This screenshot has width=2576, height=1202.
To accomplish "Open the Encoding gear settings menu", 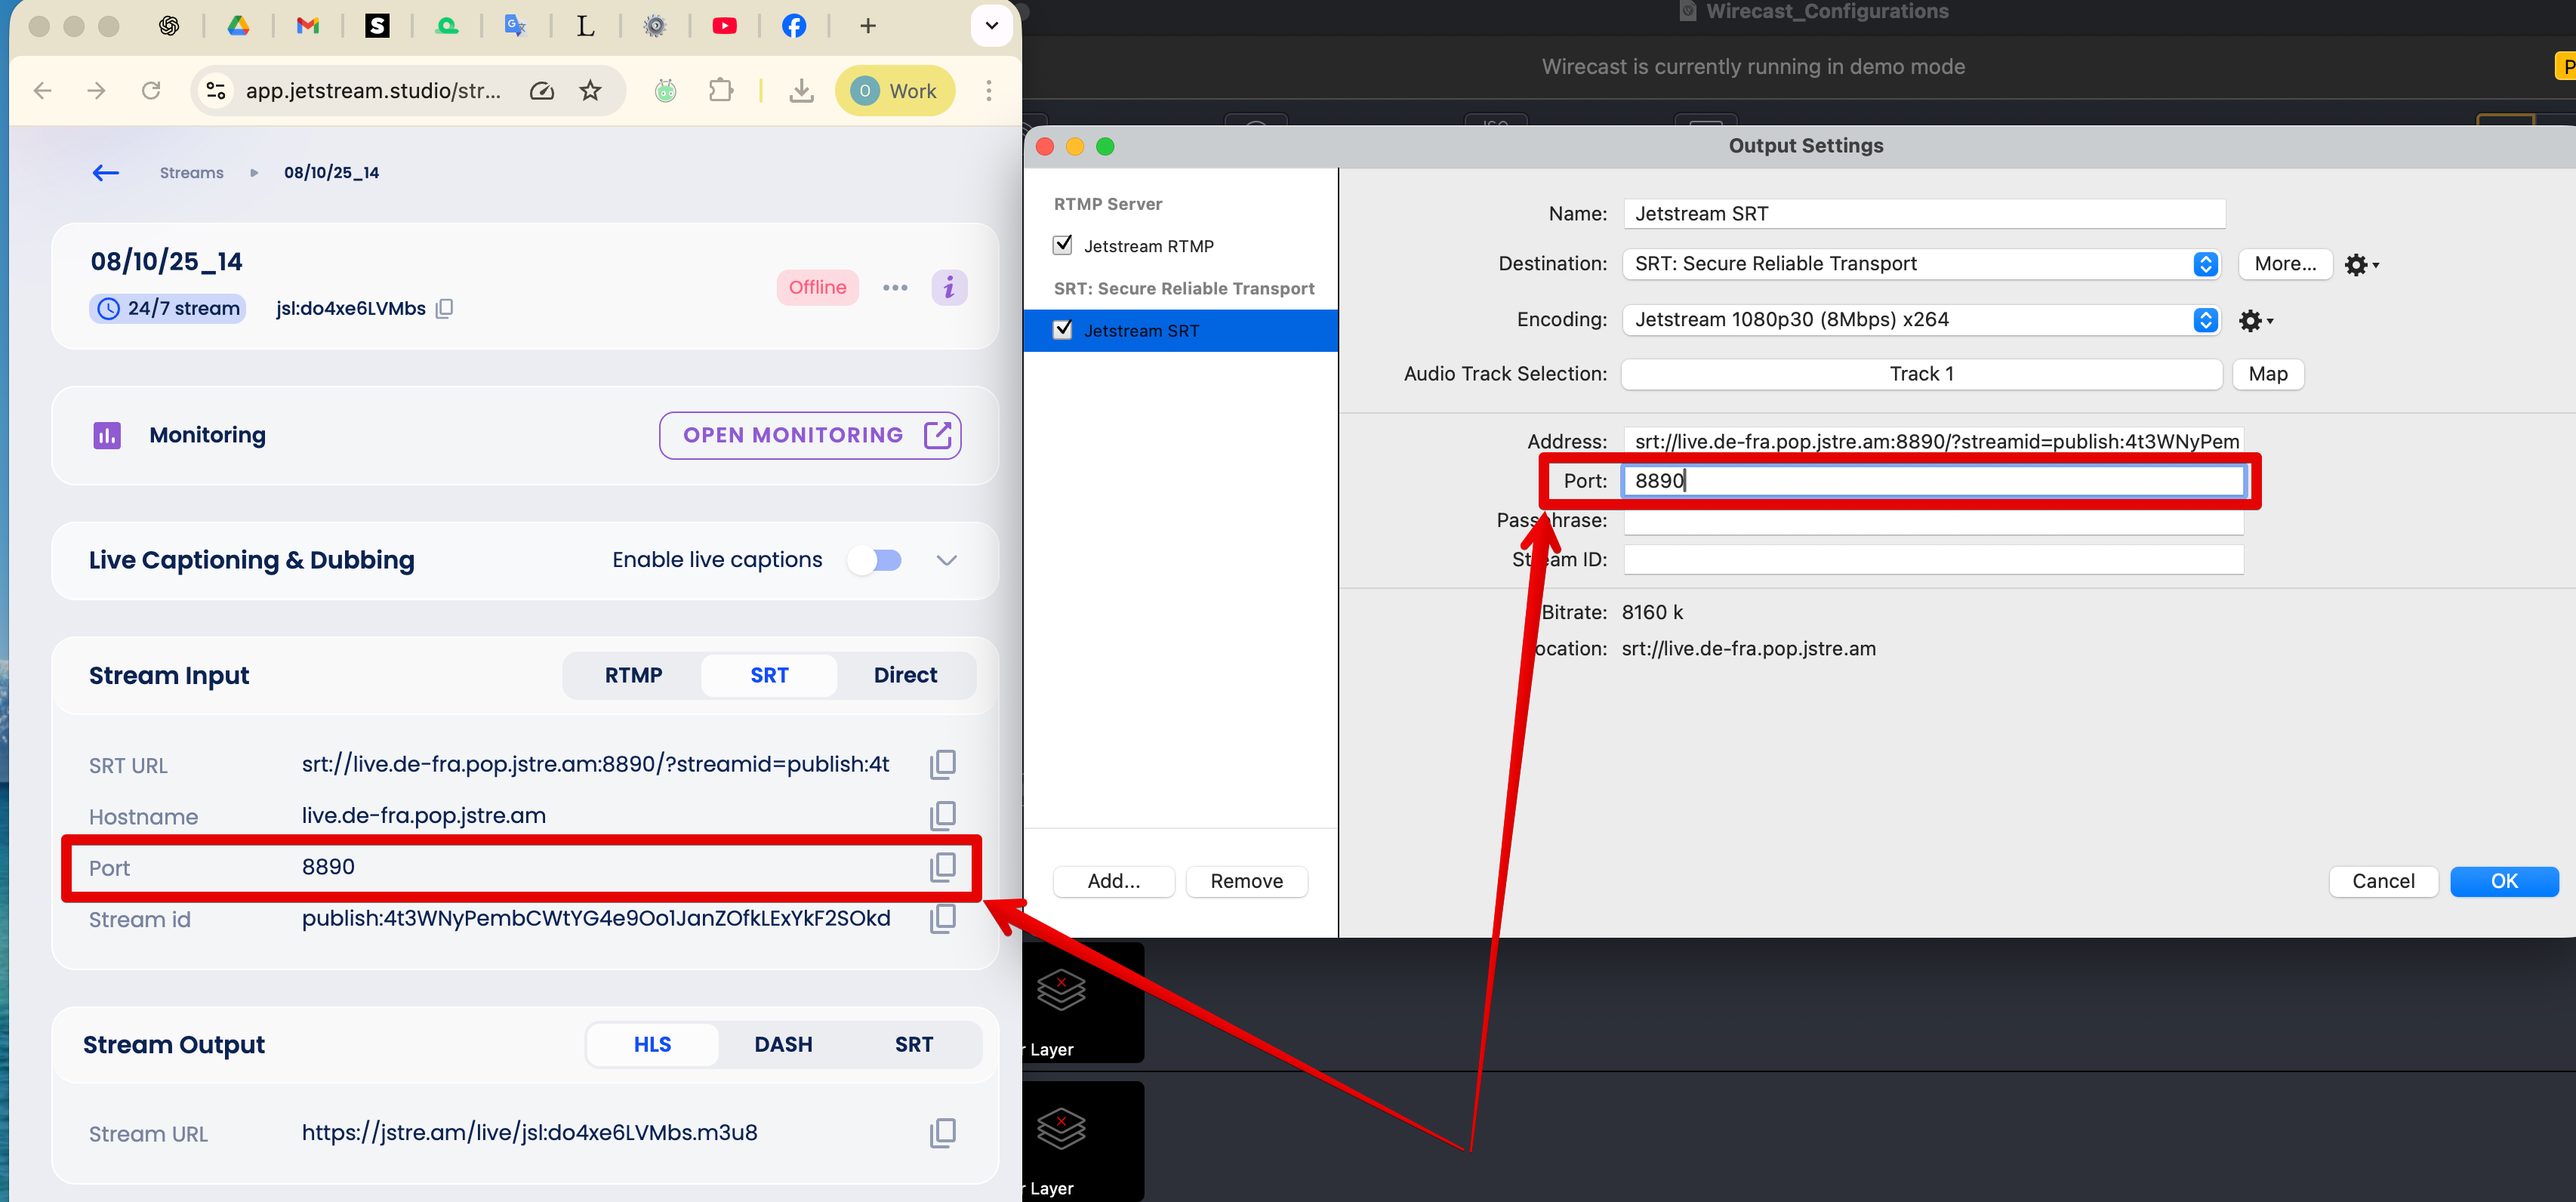I will (2254, 321).
